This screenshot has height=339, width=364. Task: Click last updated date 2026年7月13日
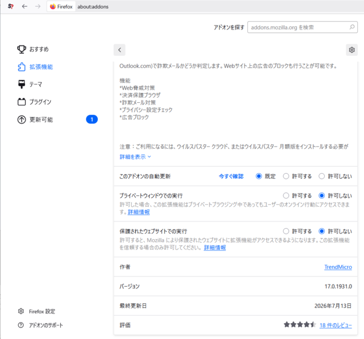pyautogui.click(x=333, y=306)
